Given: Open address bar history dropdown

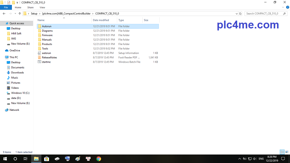Looking at the screenshot, I should point(236,14).
